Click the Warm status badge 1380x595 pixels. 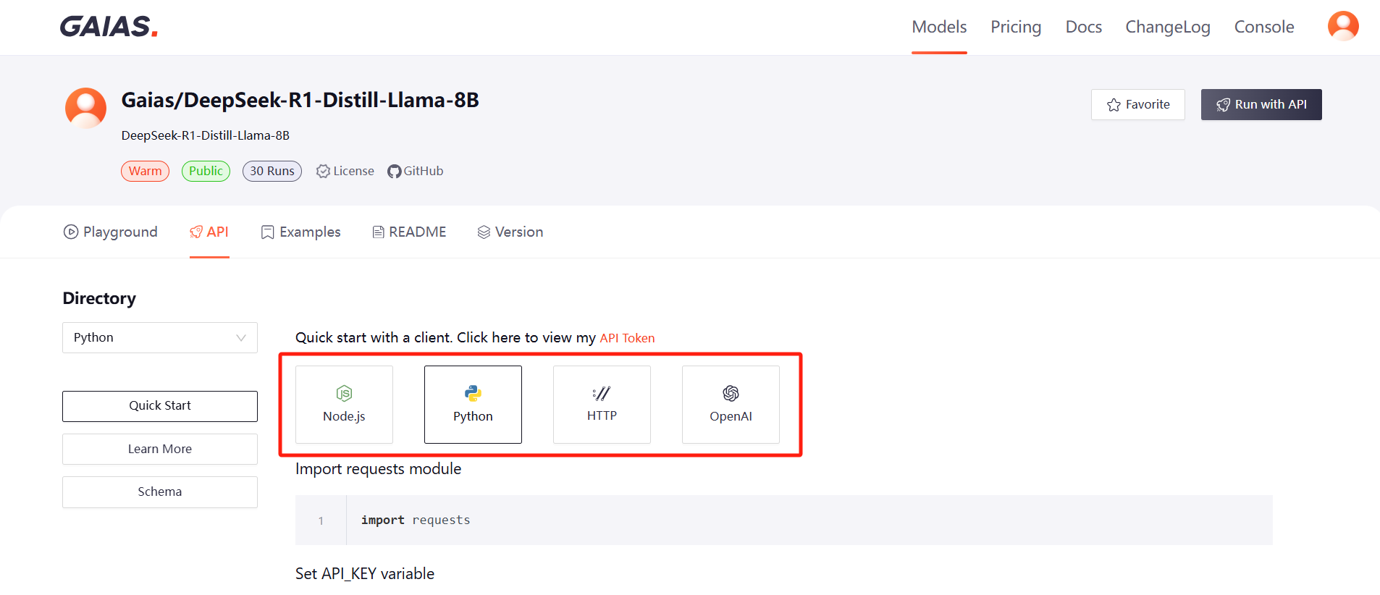coord(145,171)
